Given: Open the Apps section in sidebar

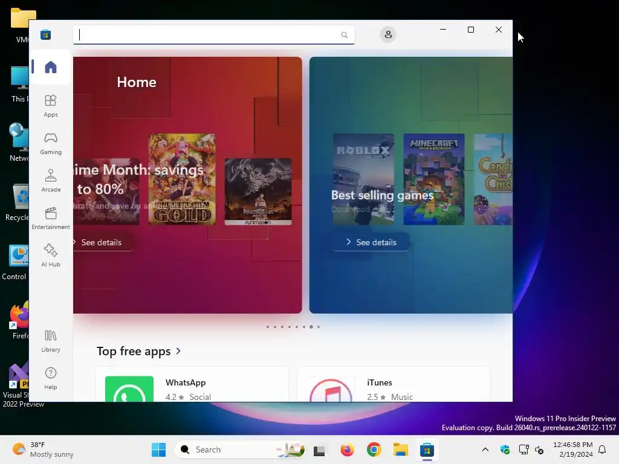Looking at the screenshot, I should tap(51, 106).
